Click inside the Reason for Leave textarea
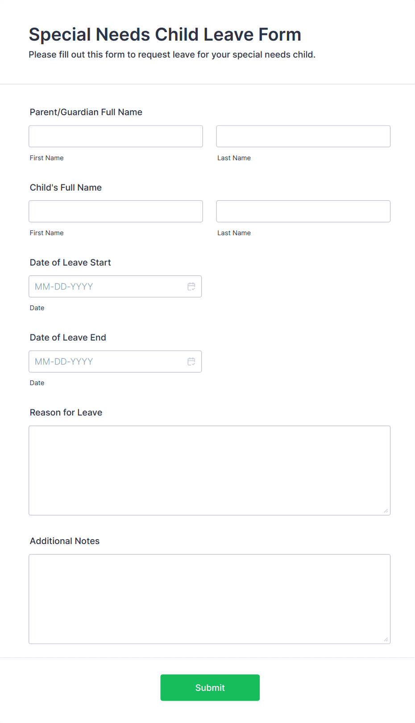Image resolution: width=415 pixels, height=723 pixels. (x=210, y=470)
